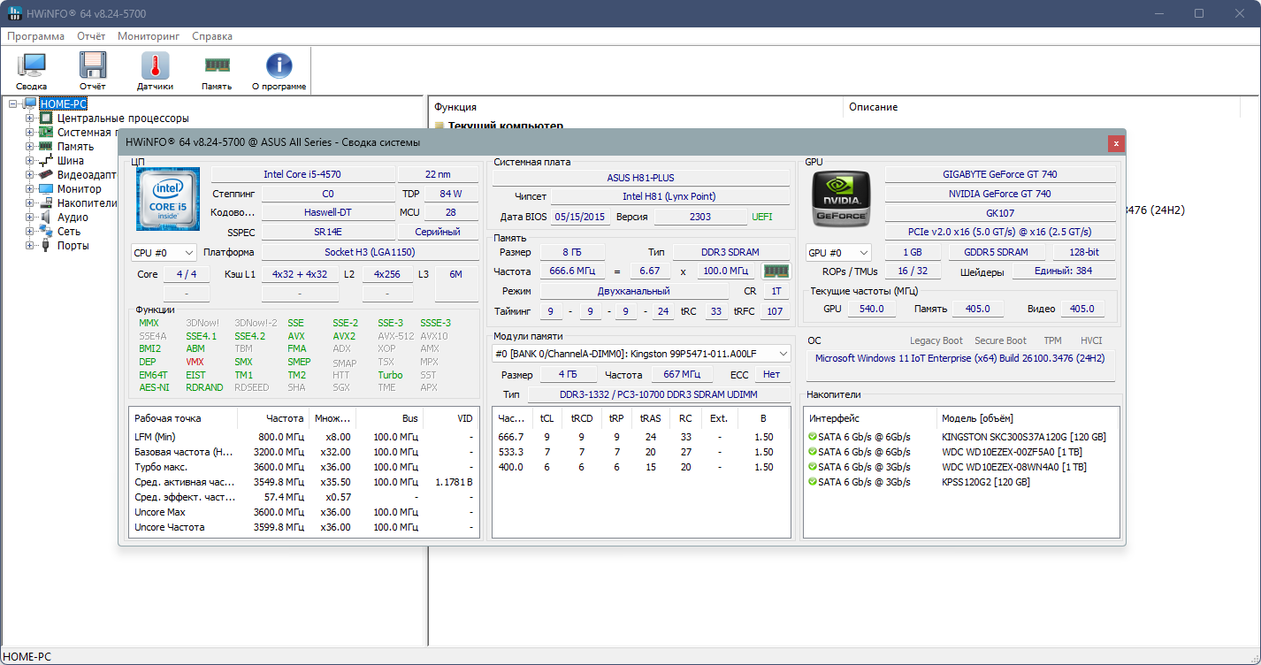Click the WDC WD10EZEX-08WN4A0 drive entry
The height and width of the screenshot is (665, 1261).
point(1014,467)
